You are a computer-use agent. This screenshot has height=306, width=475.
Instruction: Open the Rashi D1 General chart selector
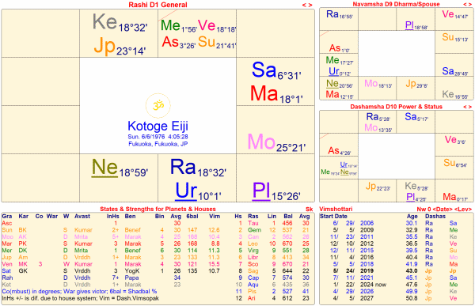(x=158, y=5)
